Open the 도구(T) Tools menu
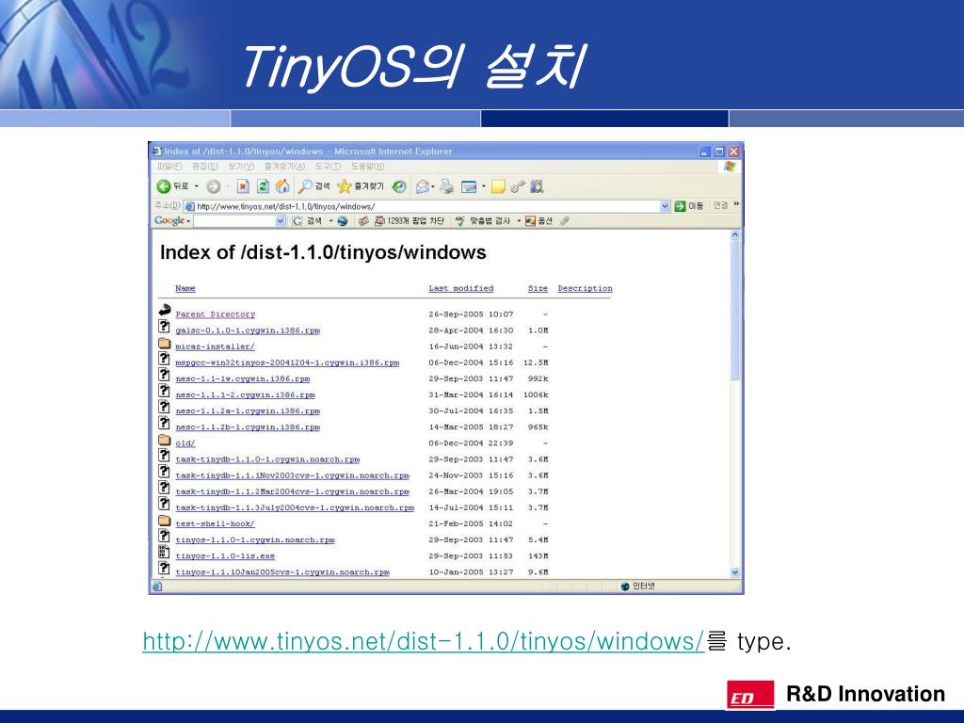Viewport: 964px width, 723px height. [328, 167]
